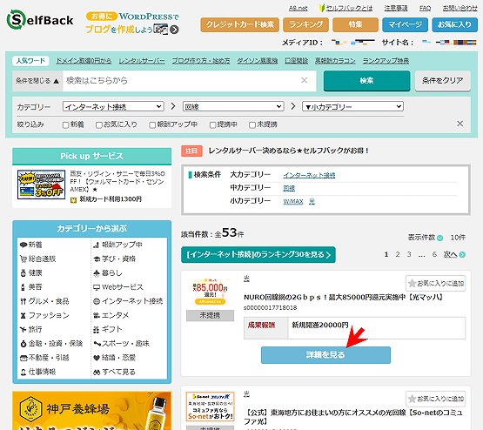Click the star on first お気に入りに追加

coord(412,283)
